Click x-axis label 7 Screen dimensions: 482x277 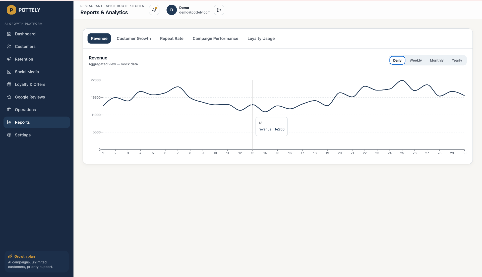pos(178,153)
